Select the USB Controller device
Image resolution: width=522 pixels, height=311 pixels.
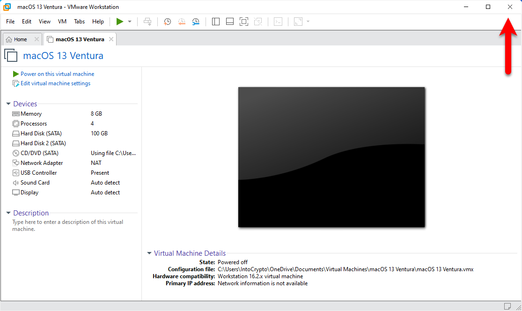point(74,173)
